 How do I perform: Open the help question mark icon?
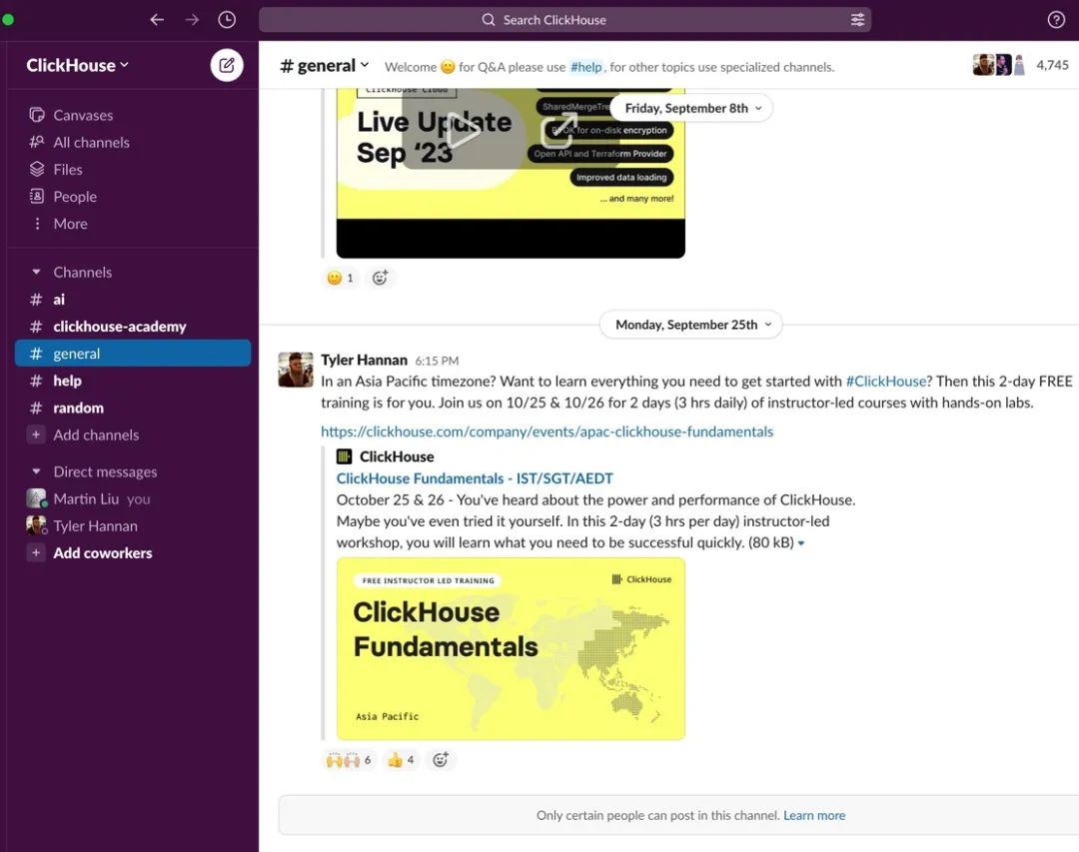[x=1056, y=20]
